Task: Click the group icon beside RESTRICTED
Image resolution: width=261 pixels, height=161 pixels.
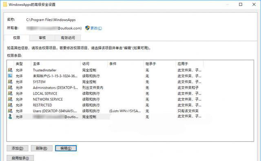Action: [x=10, y=105]
